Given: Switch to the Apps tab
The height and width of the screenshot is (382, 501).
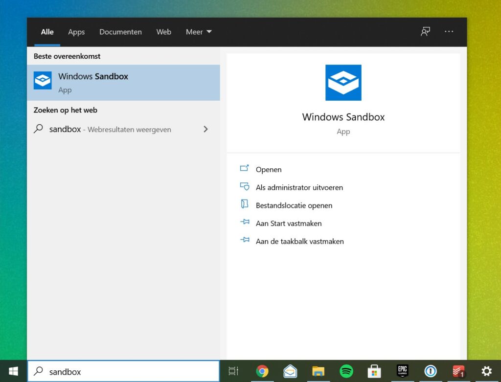Looking at the screenshot, I should point(76,32).
